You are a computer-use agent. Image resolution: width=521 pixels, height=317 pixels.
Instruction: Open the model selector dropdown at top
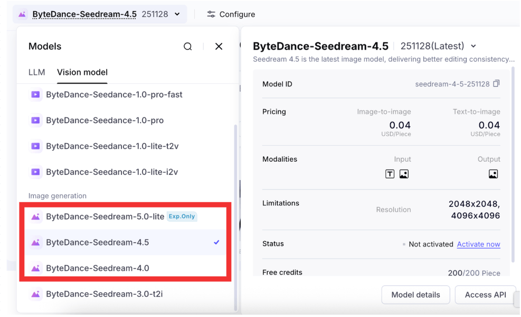(x=100, y=14)
